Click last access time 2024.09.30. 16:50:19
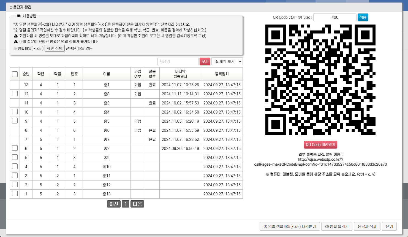 pos(180,149)
